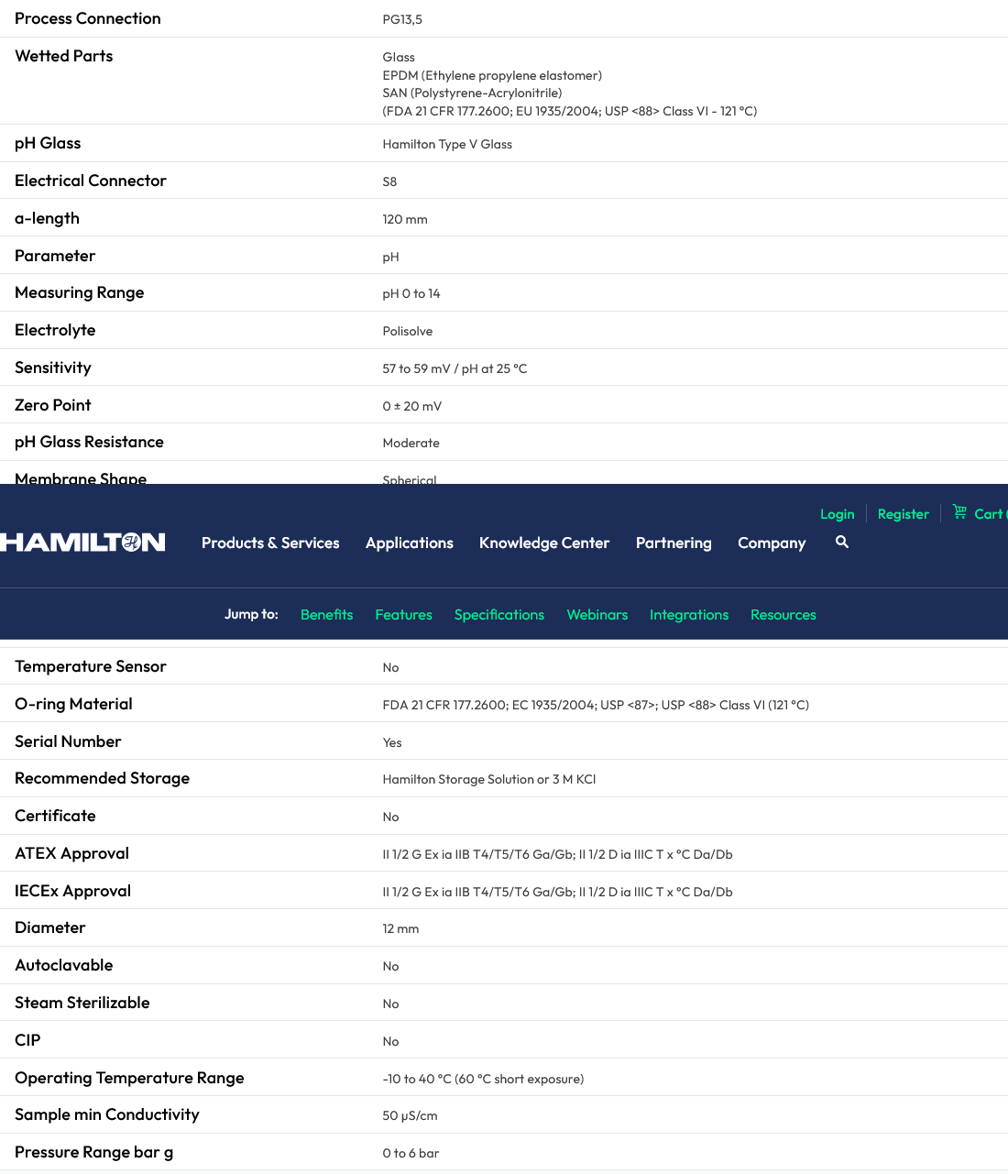This screenshot has height=1174, width=1008.
Task: Click the 'Recommended Storage' label
Action: [x=103, y=778]
